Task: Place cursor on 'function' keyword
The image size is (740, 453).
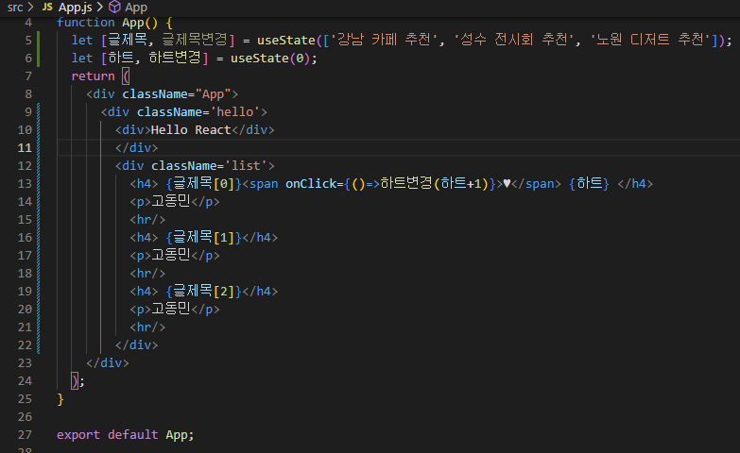Action: (86, 23)
